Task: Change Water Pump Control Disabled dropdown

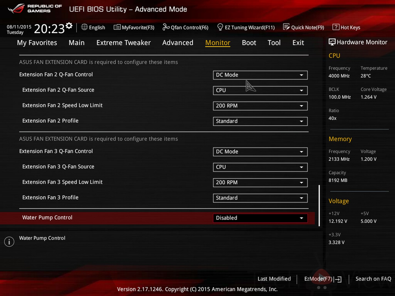Action: 260,218
